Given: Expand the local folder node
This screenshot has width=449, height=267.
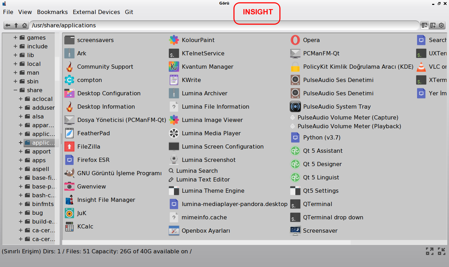Looking at the screenshot, I should point(15,64).
